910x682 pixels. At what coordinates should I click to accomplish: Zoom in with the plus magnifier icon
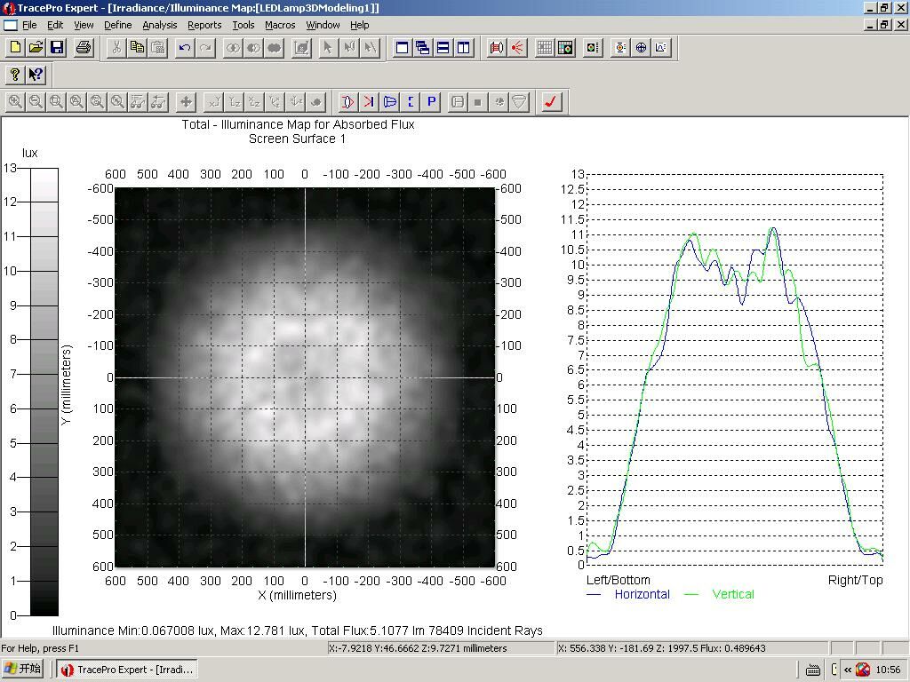(x=15, y=102)
